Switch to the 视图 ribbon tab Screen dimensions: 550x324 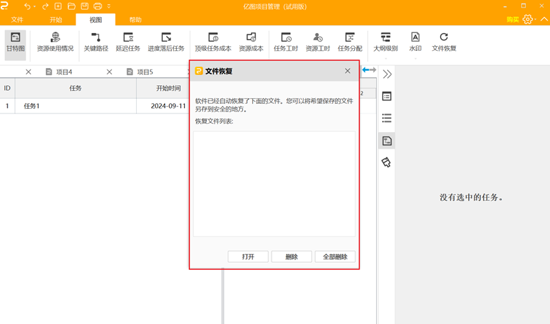coord(96,20)
